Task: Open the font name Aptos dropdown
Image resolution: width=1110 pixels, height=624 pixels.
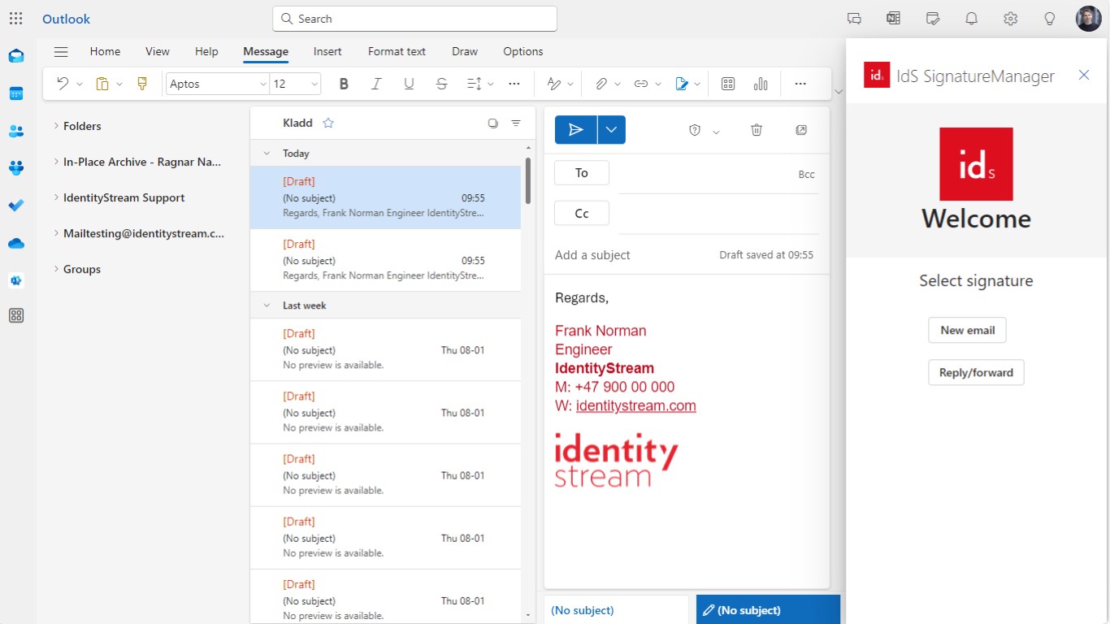Action: pyautogui.click(x=263, y=84)
